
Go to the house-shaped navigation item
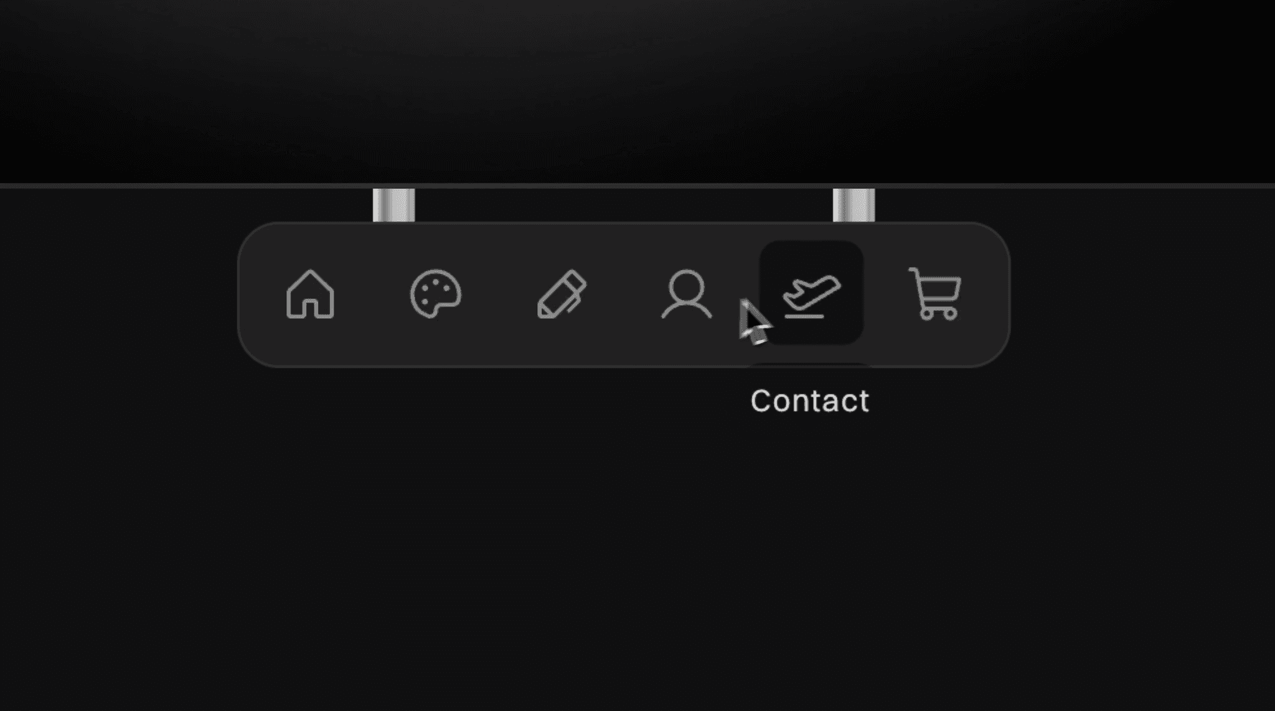[310, 294]
